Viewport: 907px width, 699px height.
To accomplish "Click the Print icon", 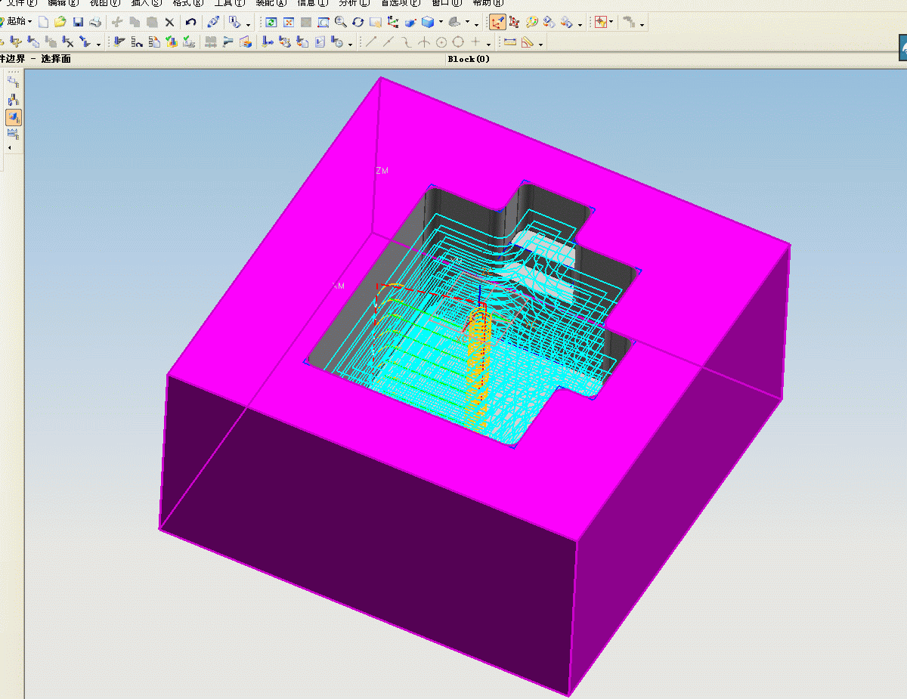I will [94, 23].
